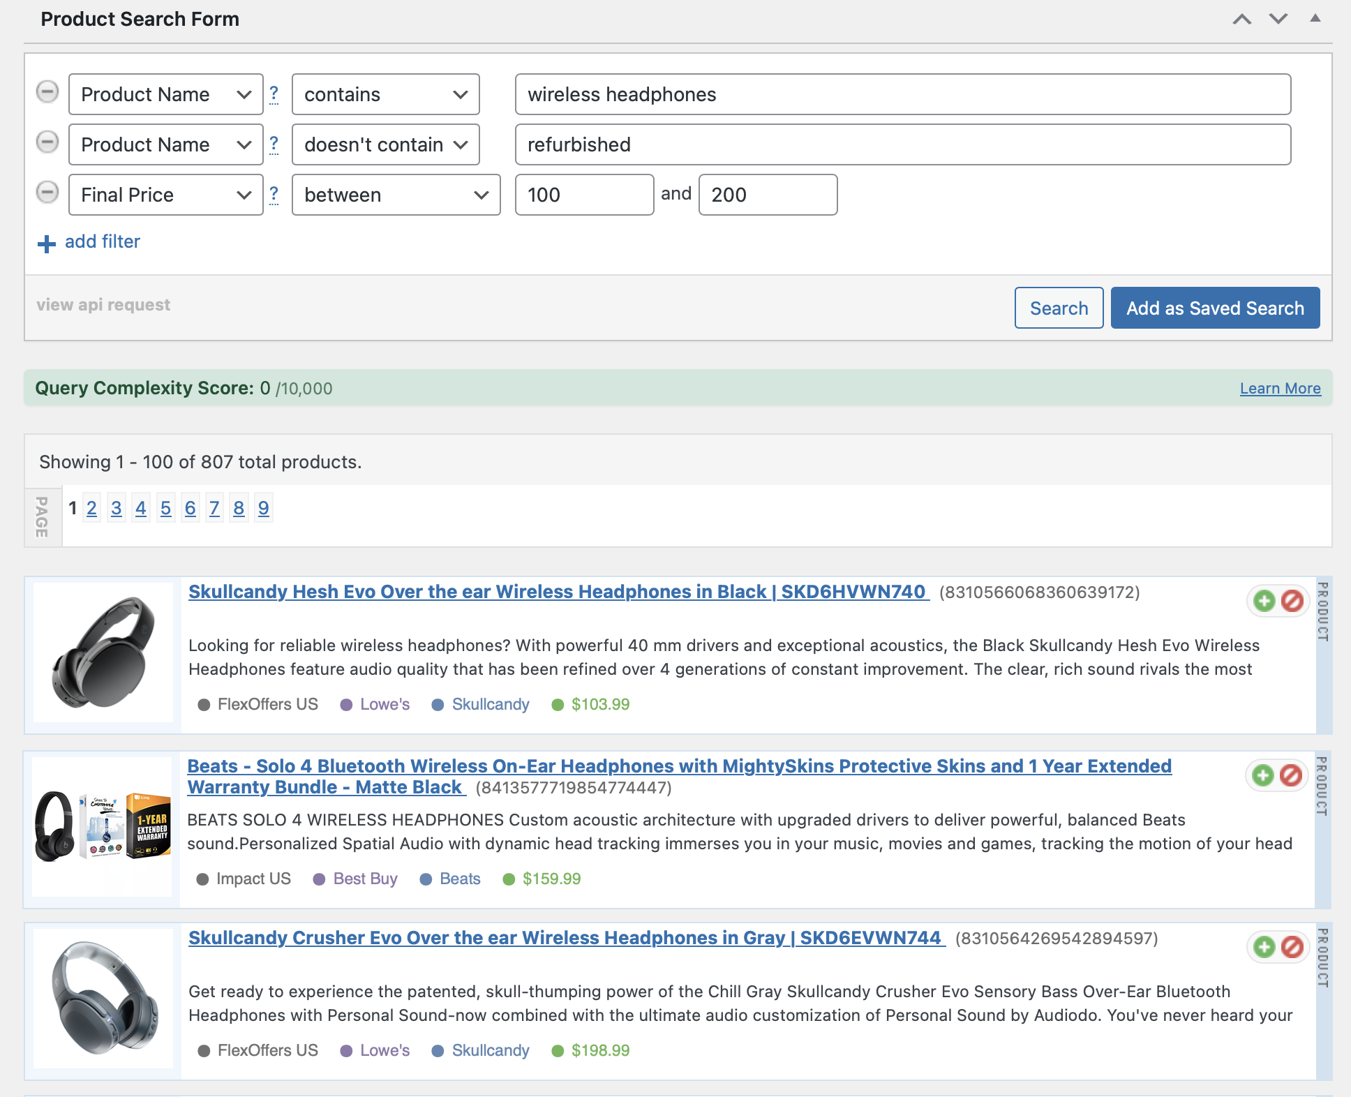1351x1097 pixels.
Task: Click the Search button
Action: click(1059, 308)
